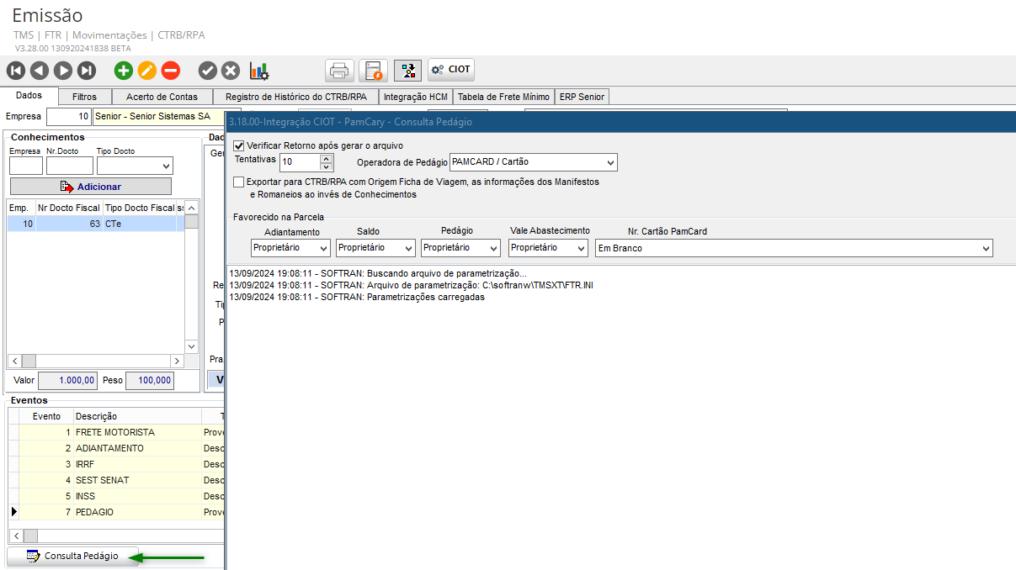Click the Nr.Docto input field
This screenshot has width=1016, height=570.
70,166
